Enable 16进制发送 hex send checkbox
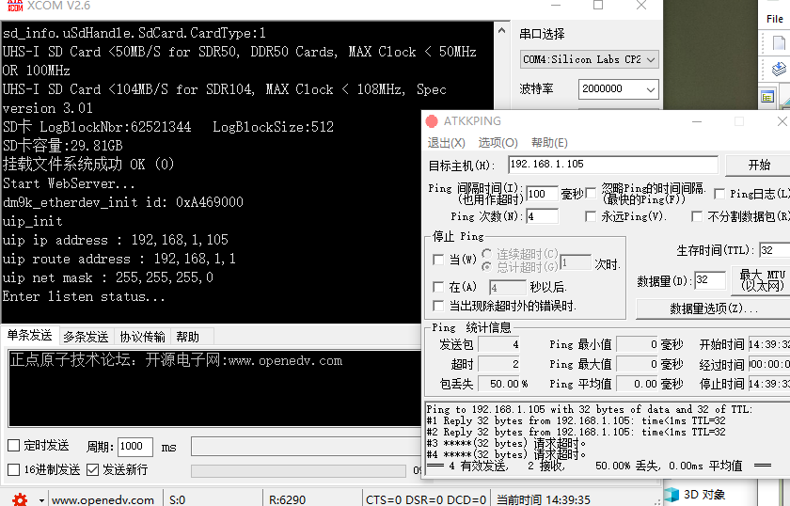790x506 pixels. 13,469
